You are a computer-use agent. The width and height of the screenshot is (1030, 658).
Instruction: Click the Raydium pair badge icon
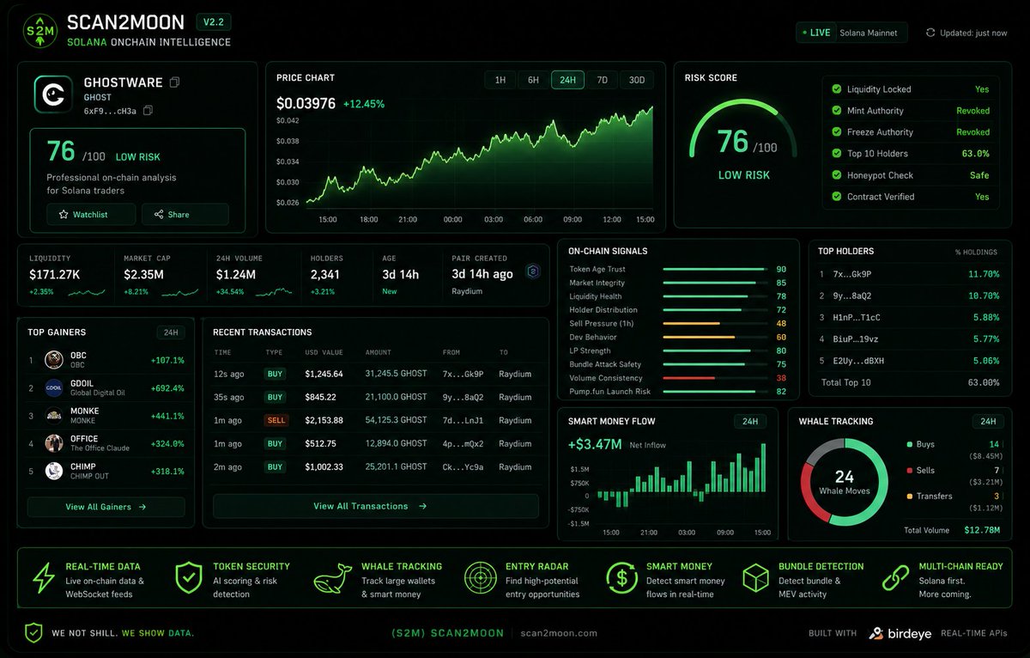532,271
